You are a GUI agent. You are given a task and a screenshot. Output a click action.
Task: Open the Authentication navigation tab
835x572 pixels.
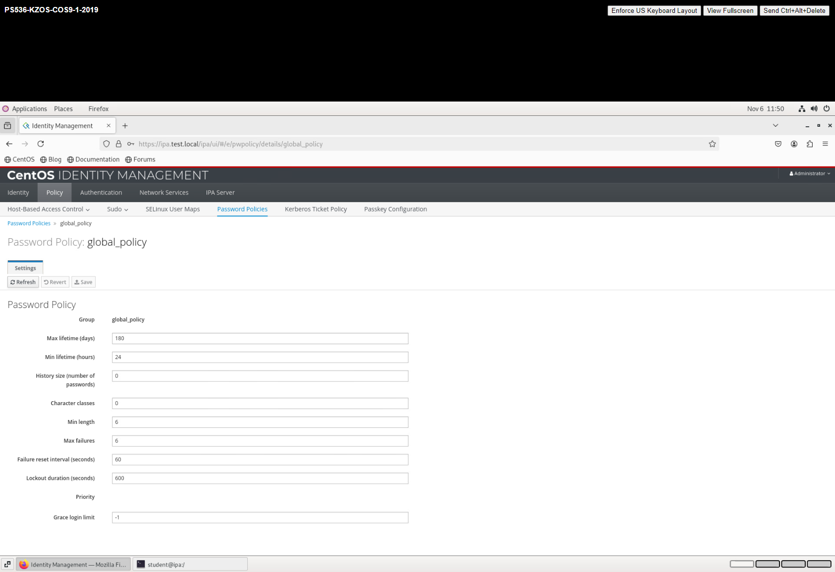pyautogui.click(x=101, y=193)
